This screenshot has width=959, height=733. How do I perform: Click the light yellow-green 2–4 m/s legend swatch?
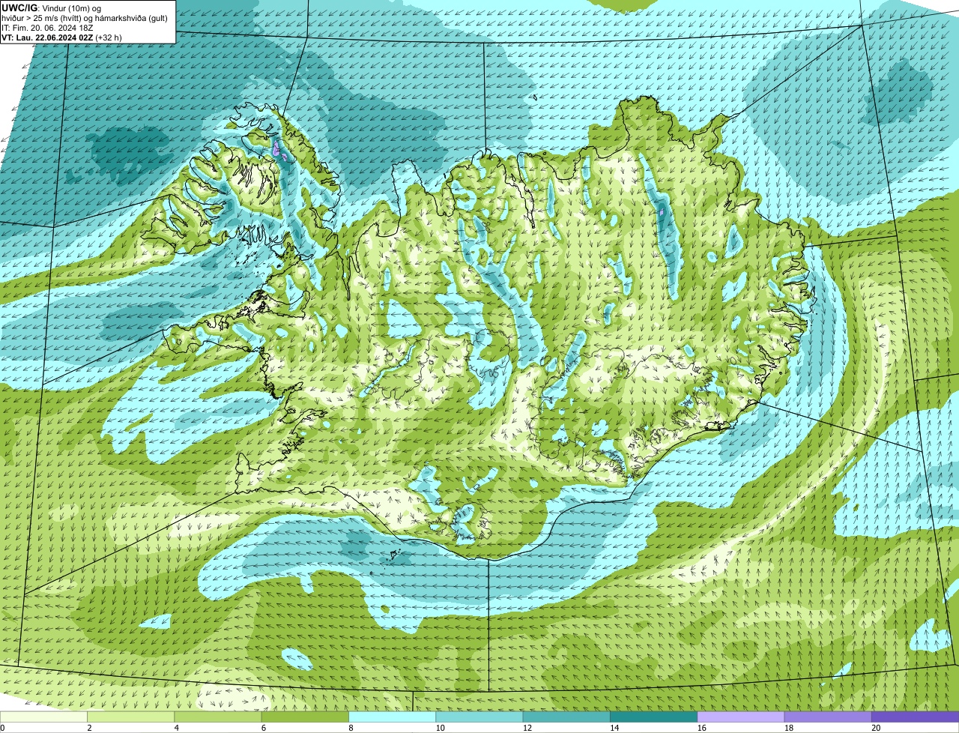[131, 717]
